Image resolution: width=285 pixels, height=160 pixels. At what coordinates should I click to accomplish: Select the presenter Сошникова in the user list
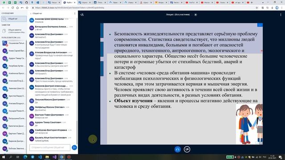point(13,43)
